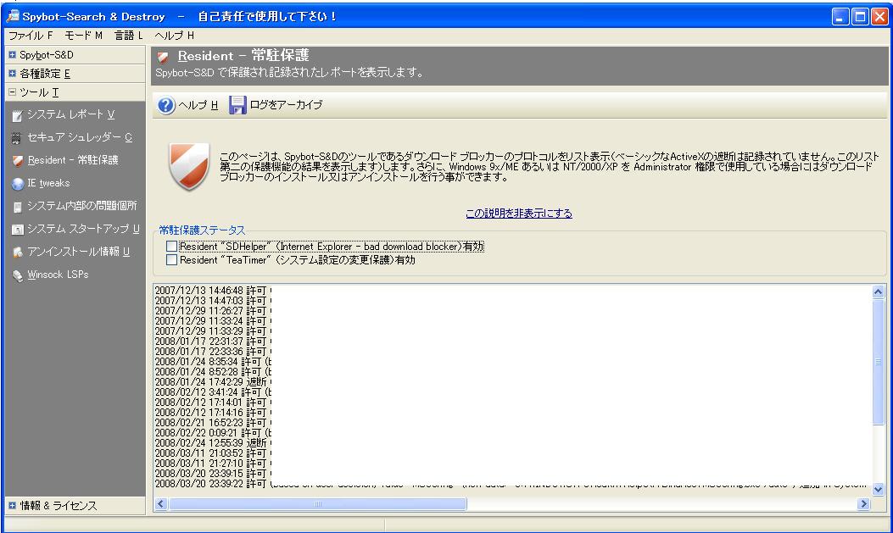Select Resident - 常駐保護 sidebar entry
Screen dimensions: 893x533
[73, 160]
